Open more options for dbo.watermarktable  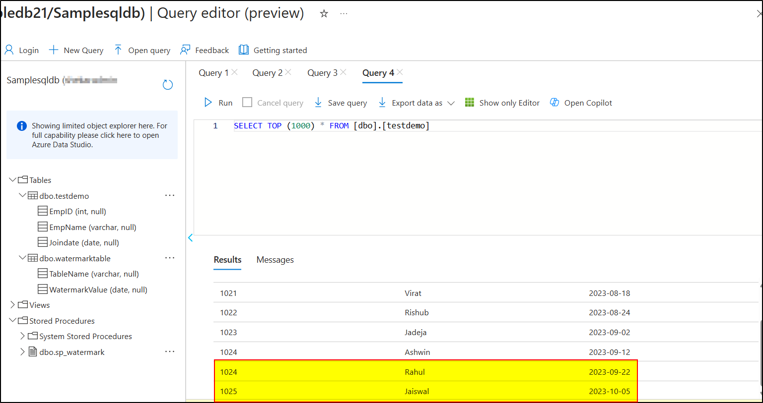(170, 258)
